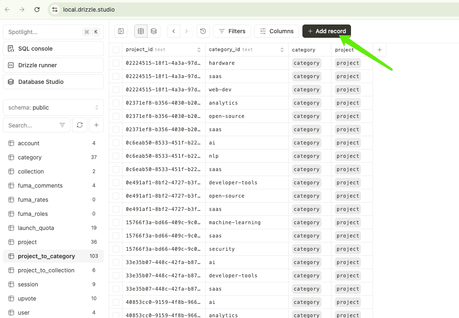Check the row with security category

(x=116, y=249)
